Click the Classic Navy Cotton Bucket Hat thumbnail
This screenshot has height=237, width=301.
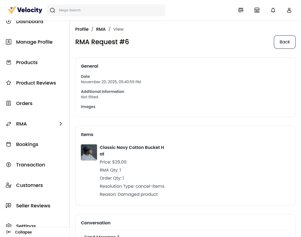[89, 152]
